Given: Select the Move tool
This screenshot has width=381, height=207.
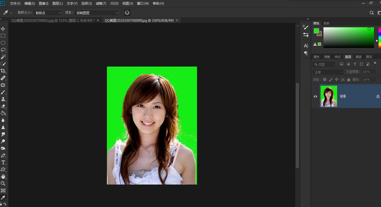Looking at the screenshot, I should 3,29.
